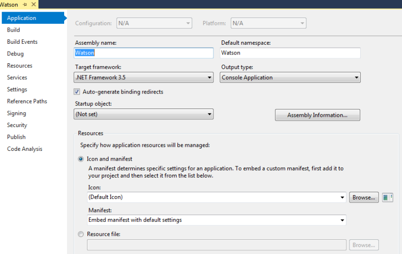402x254 pixels.
Task: Expand the Manifest dropdown list
Action: 217,220
